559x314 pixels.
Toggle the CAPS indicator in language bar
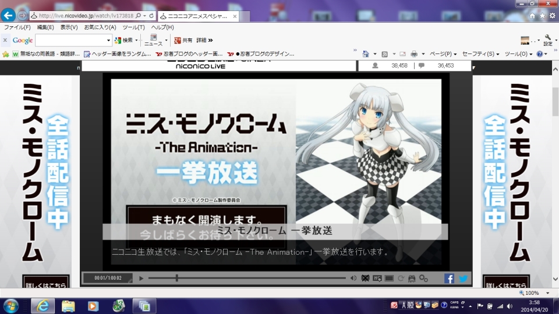click(454, 302)
